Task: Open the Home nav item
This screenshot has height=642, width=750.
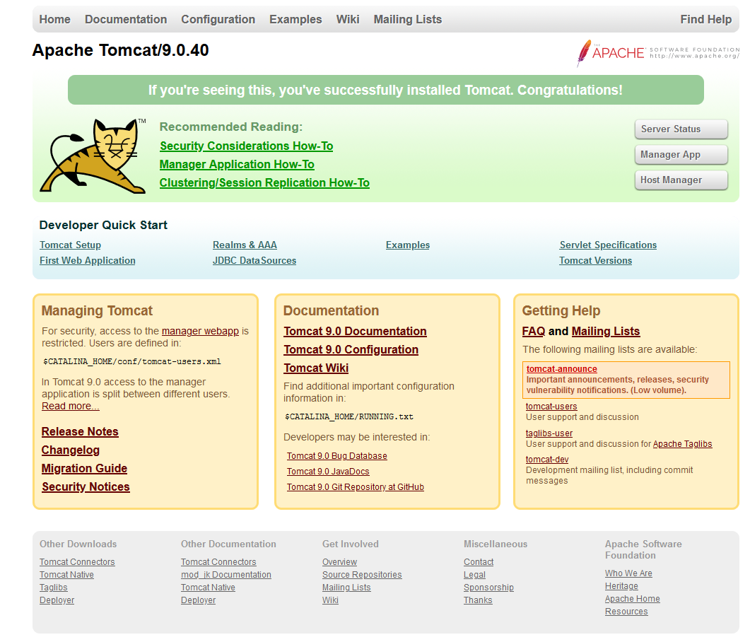Action: [x=54, y=19]
